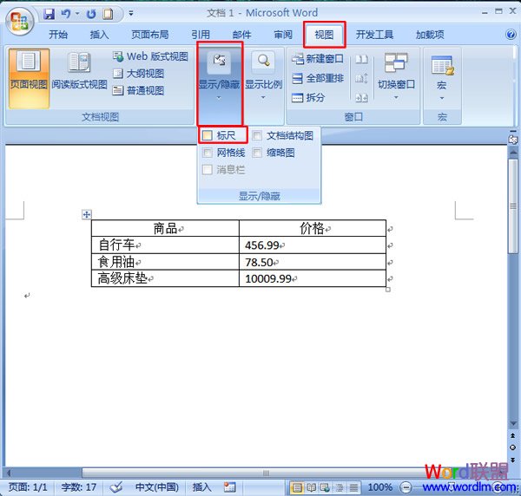Open 页面布局 Page Layout tab

pyautogui.click(x=150, y=35)
